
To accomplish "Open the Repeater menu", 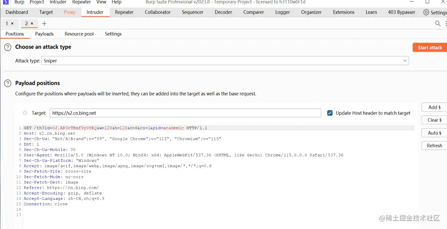I will click(x=82, y=2).
